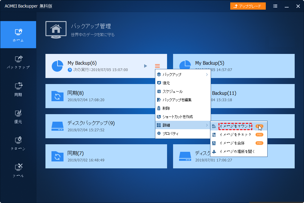
Task: Close the AOMEI Backupper window
Action: tap(298, 6)
